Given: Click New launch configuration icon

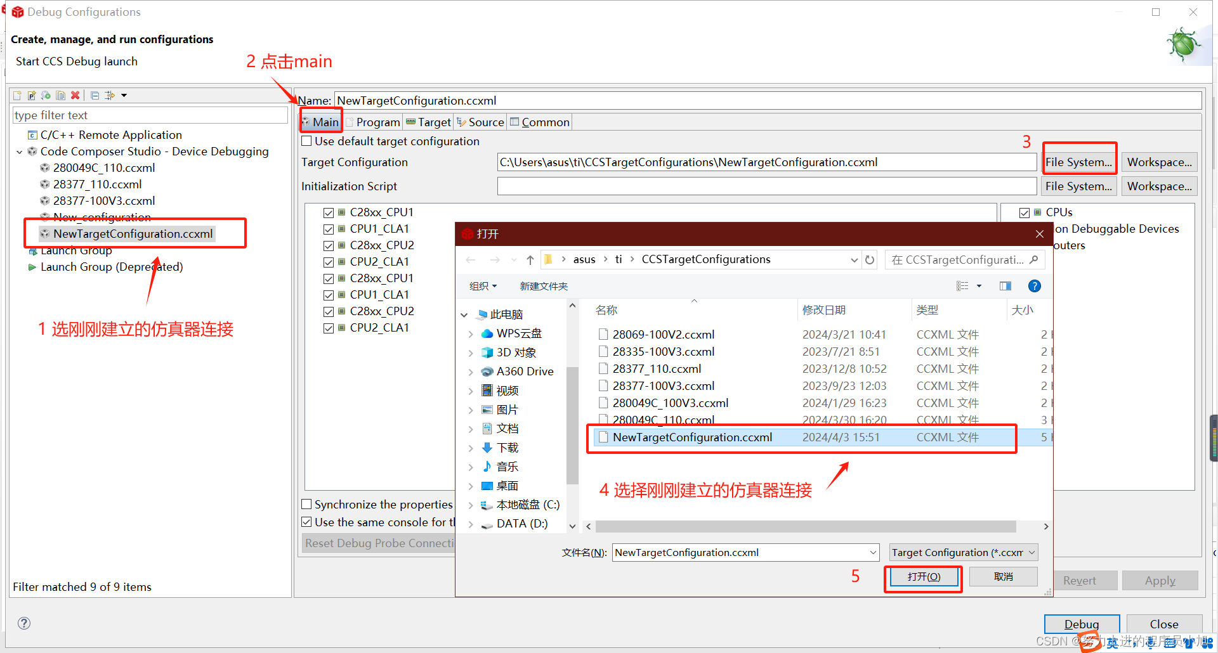Looking at the screenshot, I should pos(17,95).
